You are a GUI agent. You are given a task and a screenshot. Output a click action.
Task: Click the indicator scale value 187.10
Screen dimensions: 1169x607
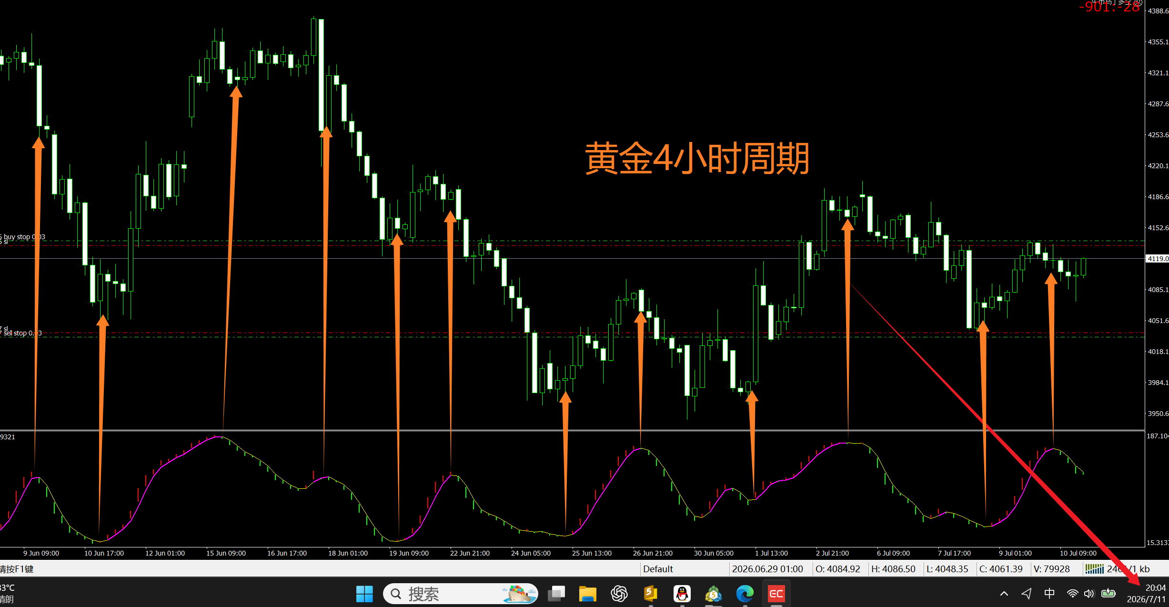pos(1158,436)
